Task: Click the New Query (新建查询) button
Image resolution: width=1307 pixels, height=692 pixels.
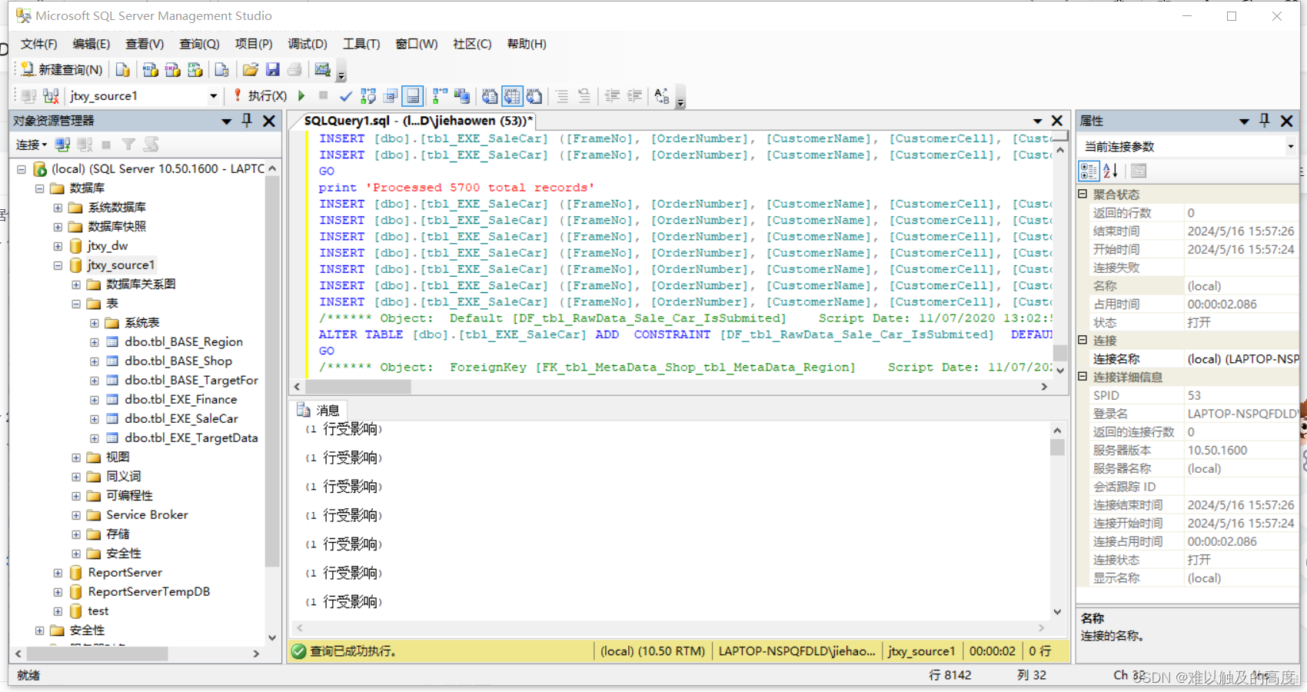Action: (x=62, y=70)
